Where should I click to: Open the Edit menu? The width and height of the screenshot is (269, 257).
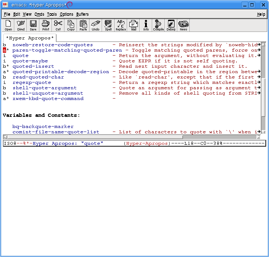[16, 14]
